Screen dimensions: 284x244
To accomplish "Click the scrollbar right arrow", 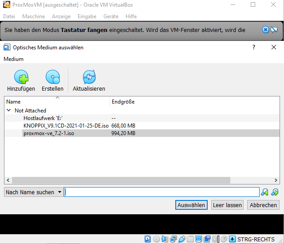I will pyautogui.click(x=276, y=180).
